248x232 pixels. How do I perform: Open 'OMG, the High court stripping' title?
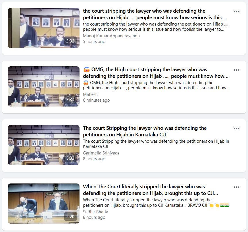coord(156,73)
